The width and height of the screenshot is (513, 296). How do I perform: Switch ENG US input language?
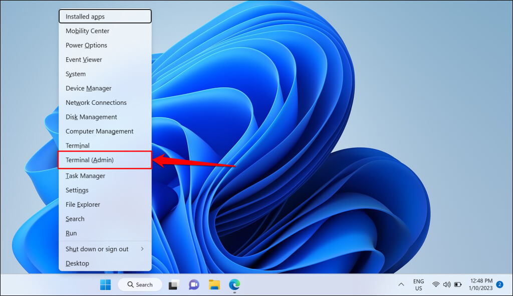(x=418, y=284)
